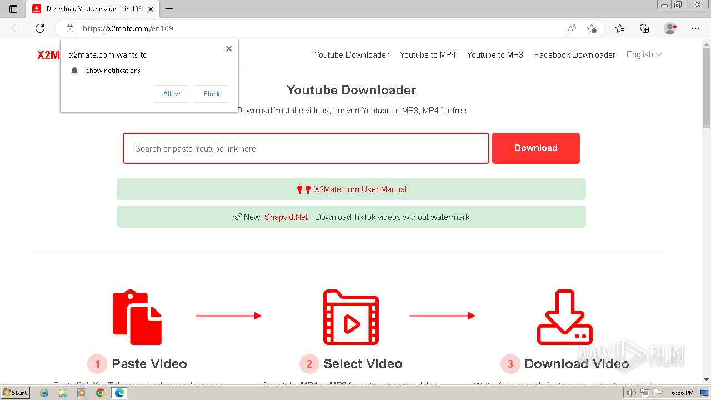Click the Paste Video clipboard icon
Screen dimensions: 711x400
(137, 317)
